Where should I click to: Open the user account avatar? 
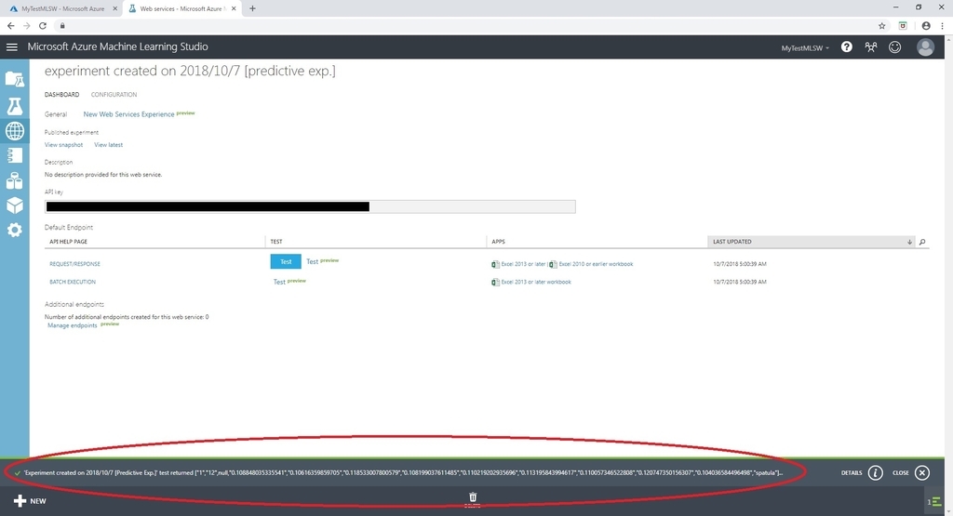click(925, 46)
